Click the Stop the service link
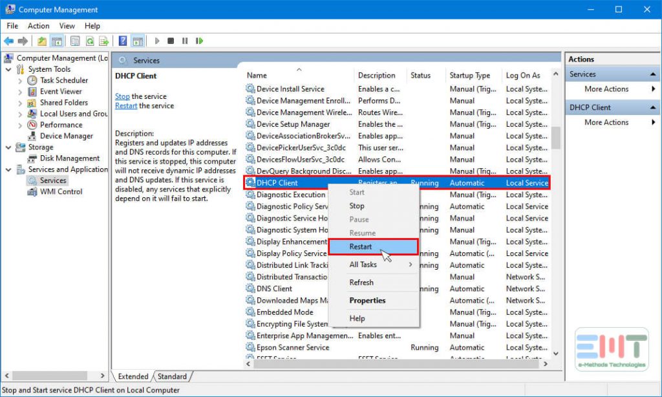The width and height of the screenshot is (662, 397). point(122,96)
